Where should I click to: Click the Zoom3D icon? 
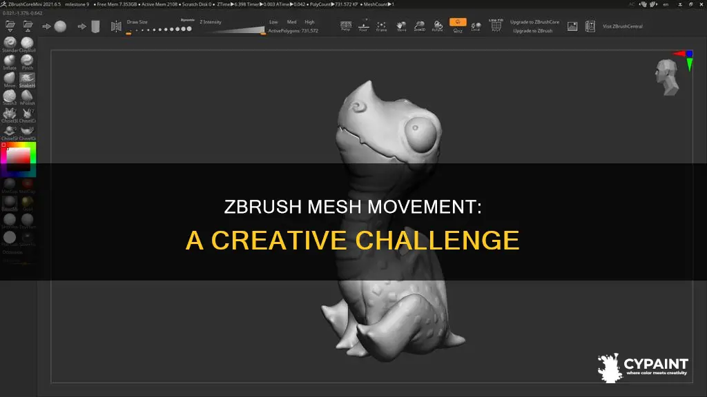pos(419,26)
